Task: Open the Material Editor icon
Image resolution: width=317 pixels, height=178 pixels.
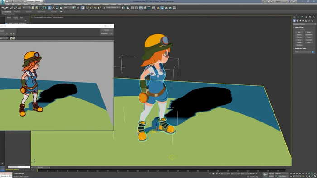Action: click(154, 8)
